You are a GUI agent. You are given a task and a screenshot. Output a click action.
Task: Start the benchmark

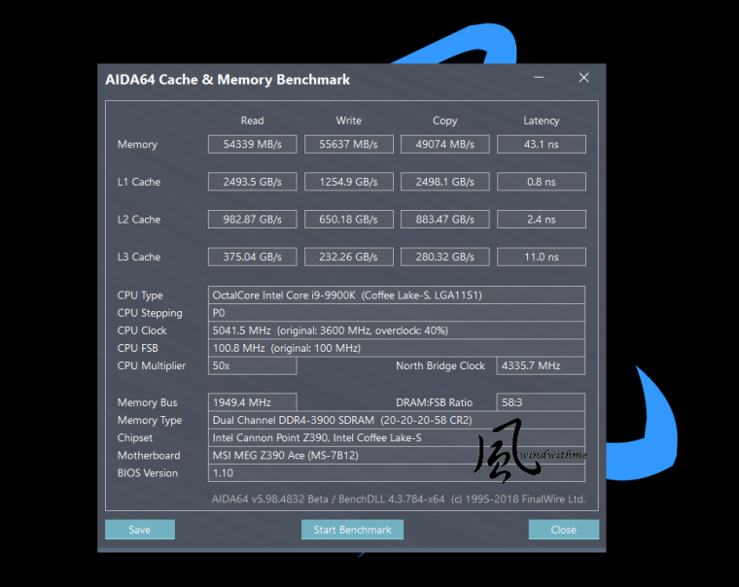pos(352,530)
